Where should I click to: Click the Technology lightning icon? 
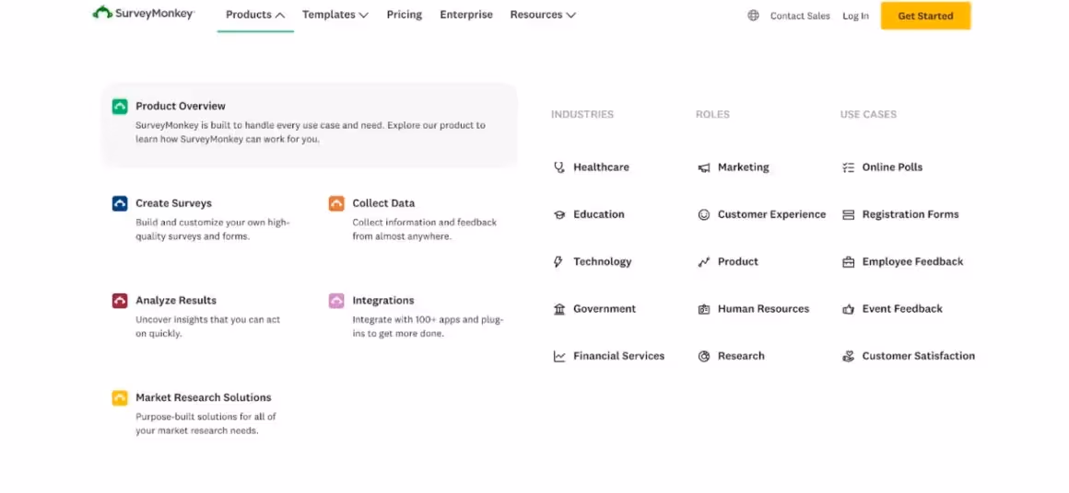click(558, 262)
